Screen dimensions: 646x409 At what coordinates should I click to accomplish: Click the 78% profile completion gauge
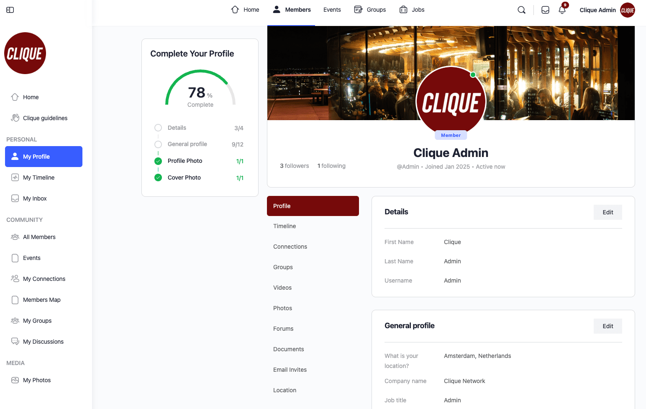pos(200,89)
